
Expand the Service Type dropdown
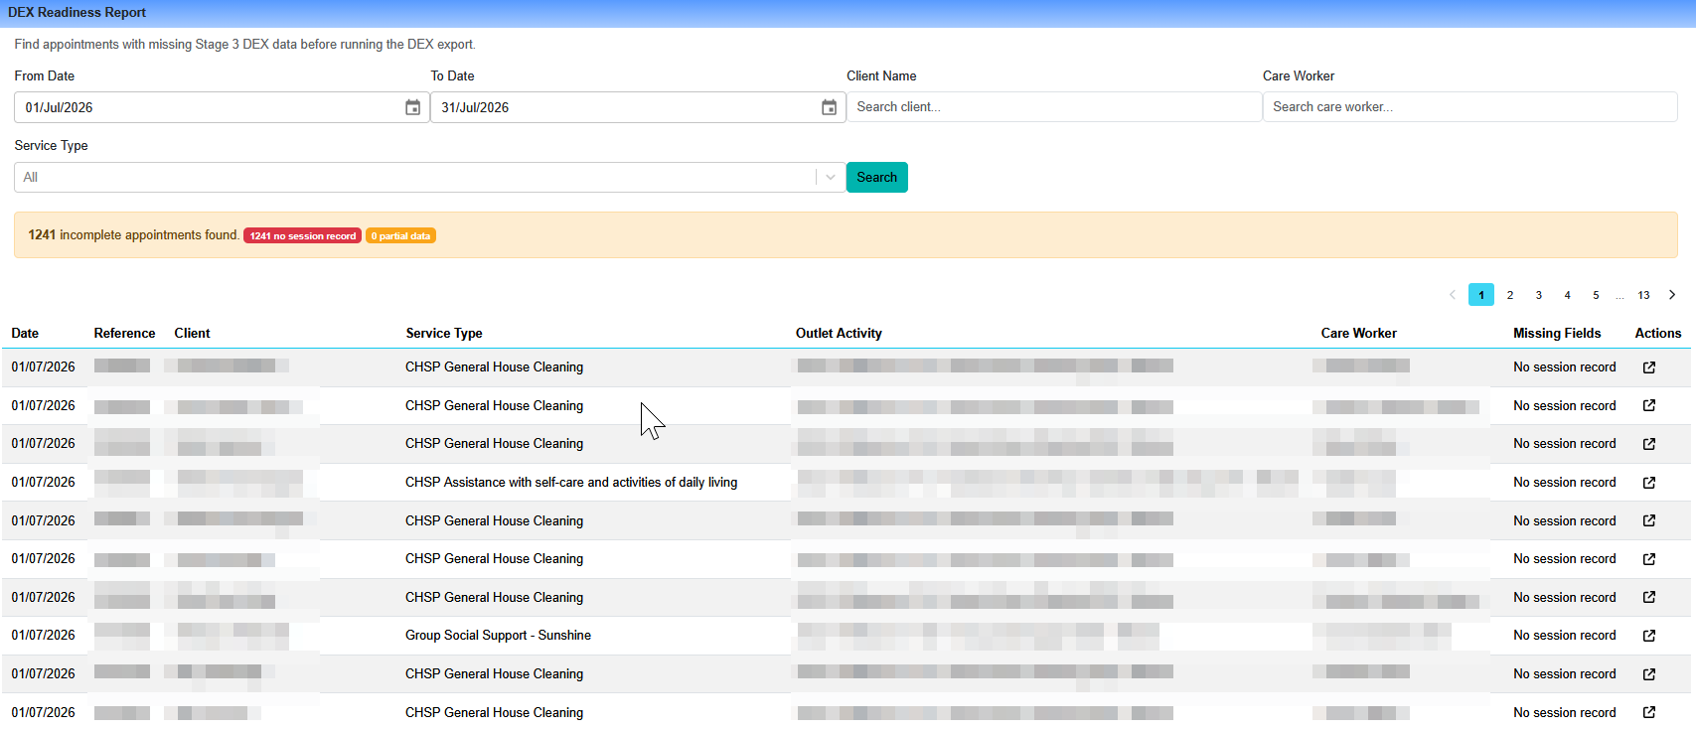[830, 177]
